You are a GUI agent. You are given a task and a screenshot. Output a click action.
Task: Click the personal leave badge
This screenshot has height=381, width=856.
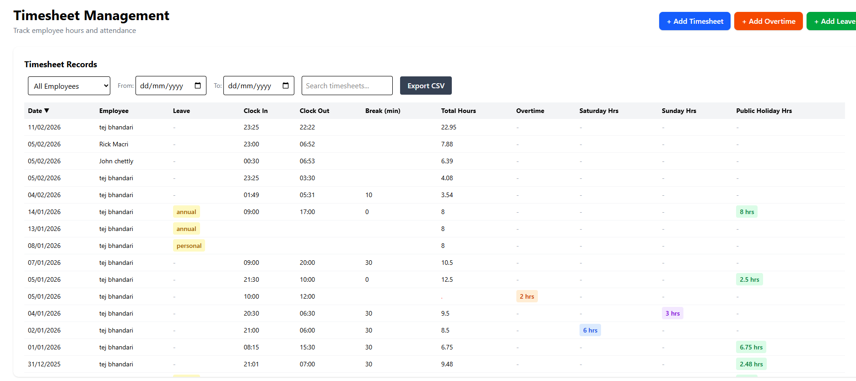click(189, 246)
